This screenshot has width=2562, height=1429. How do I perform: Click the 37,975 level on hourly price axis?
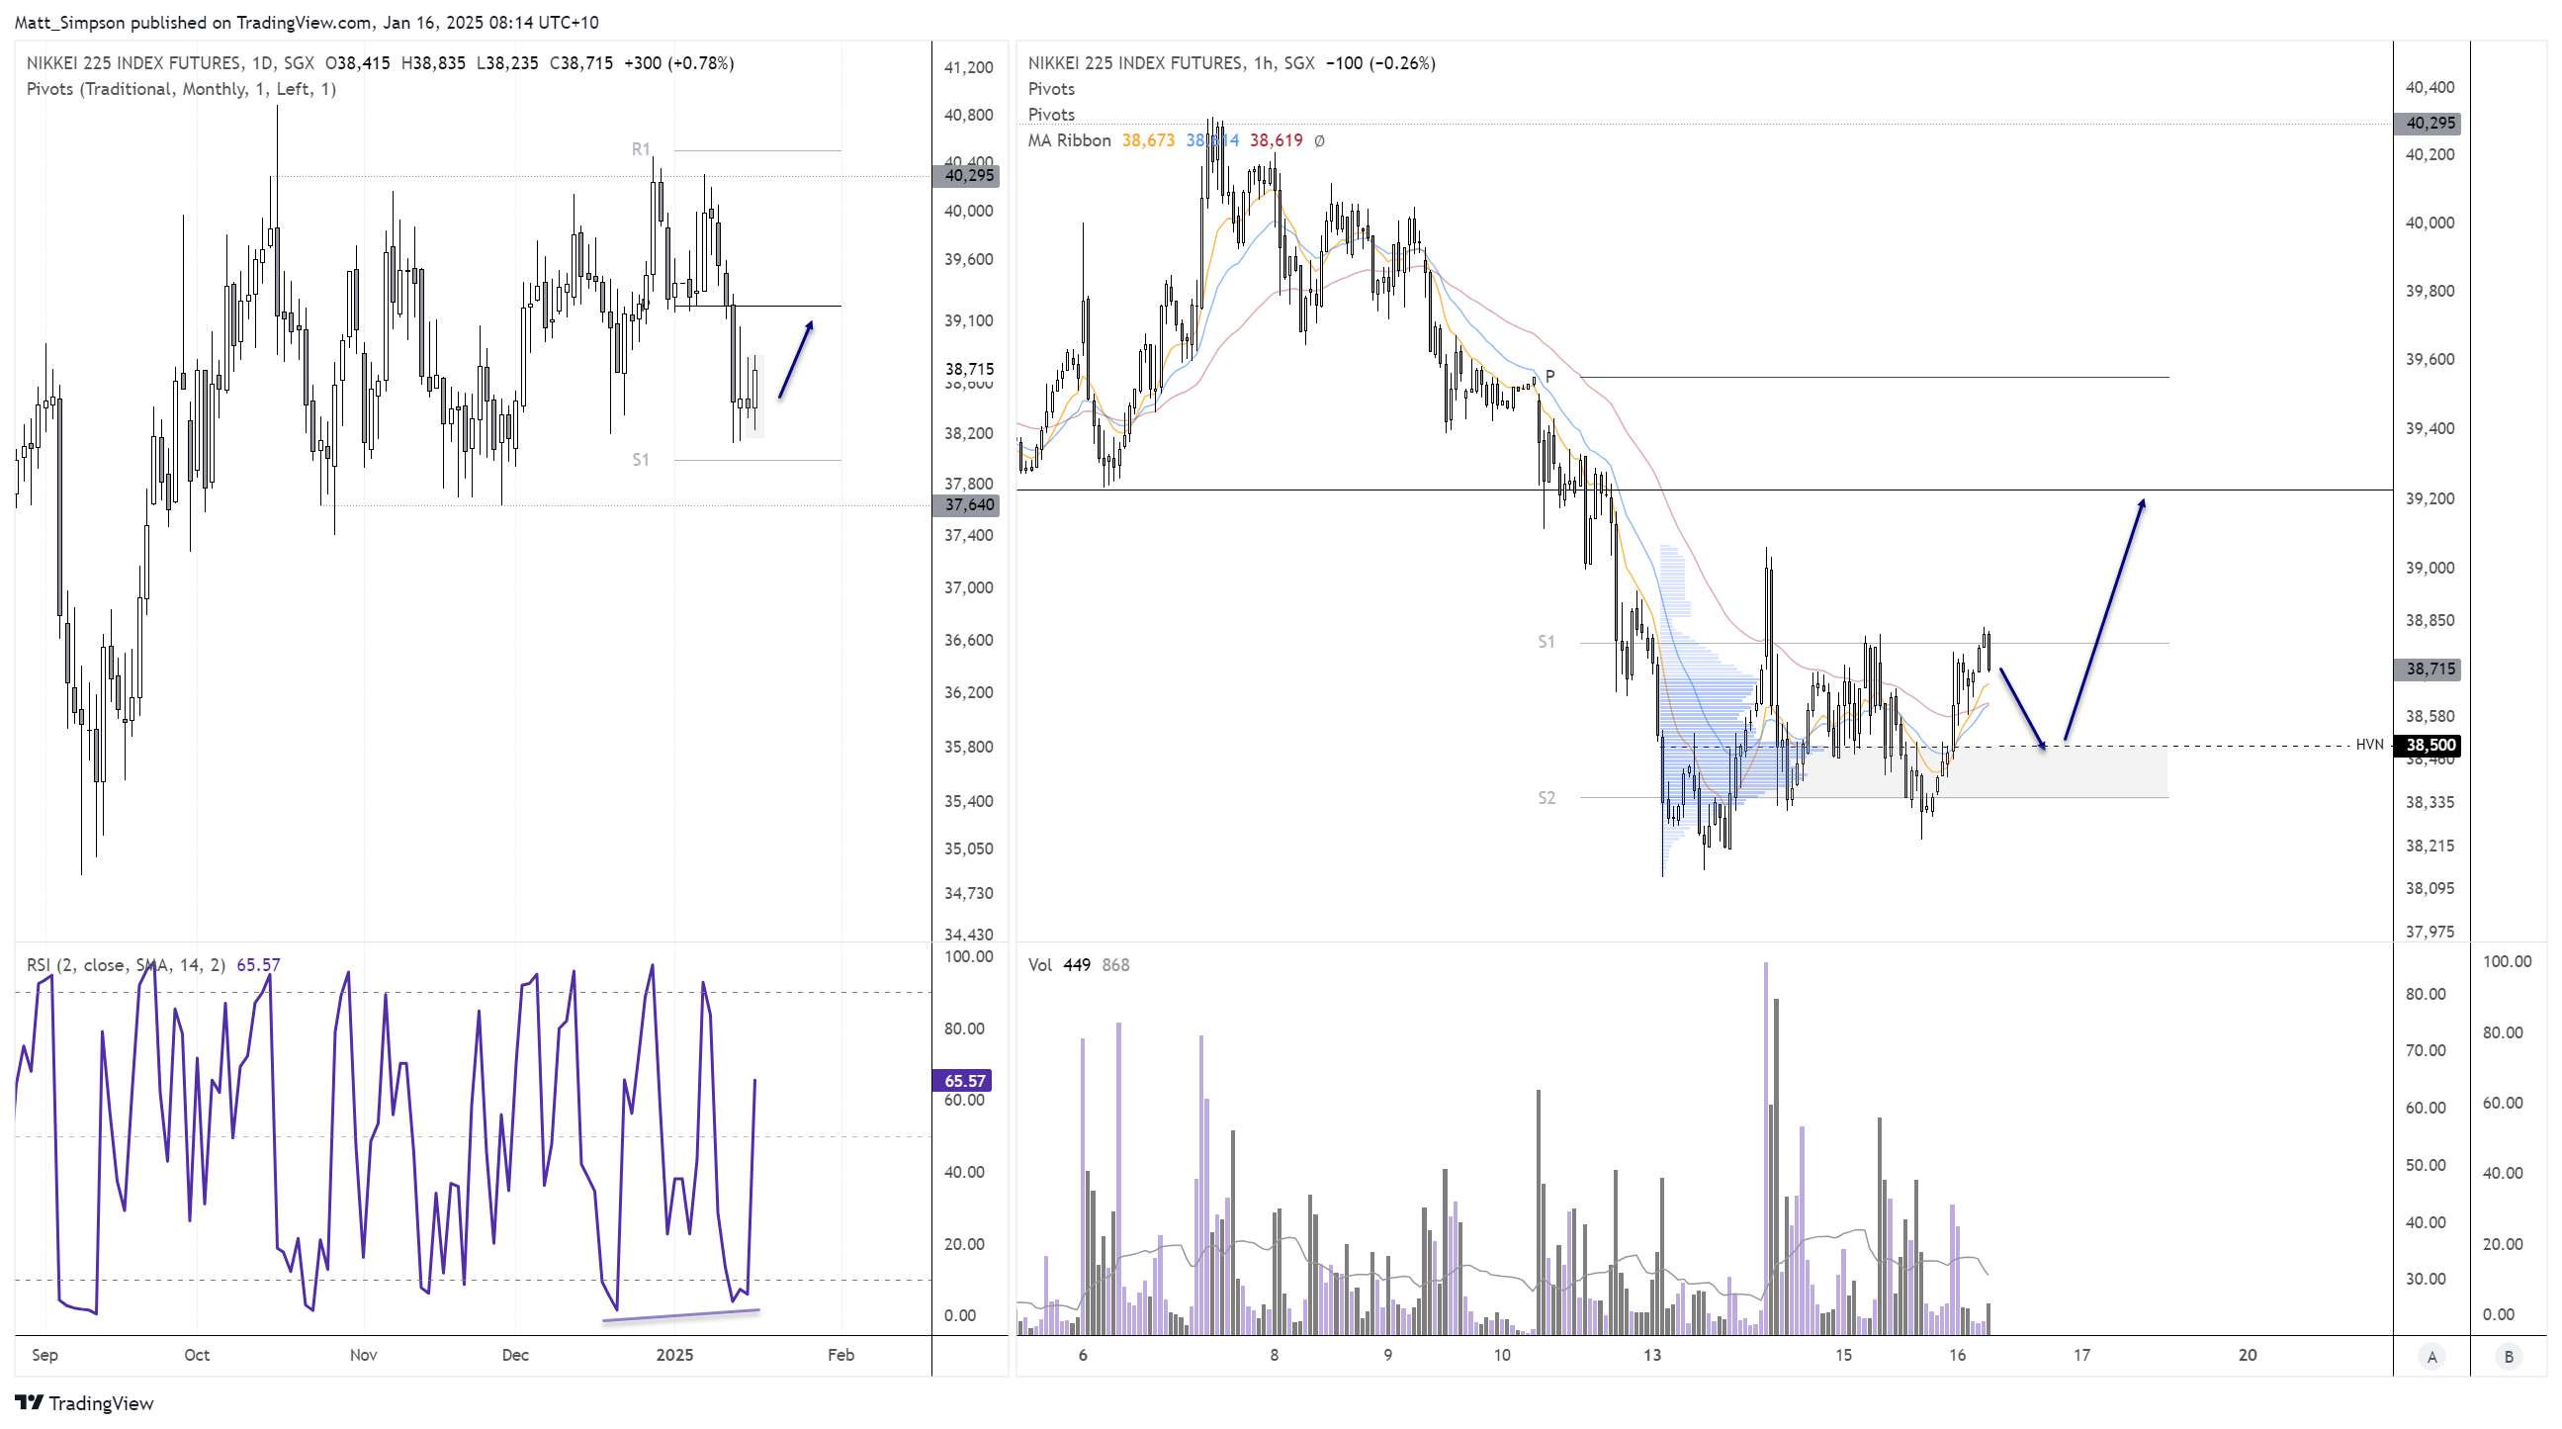[2429, 932]
